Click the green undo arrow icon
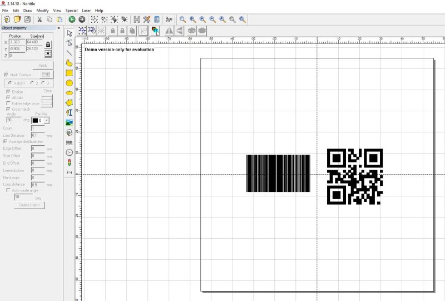 pos(72,19)
